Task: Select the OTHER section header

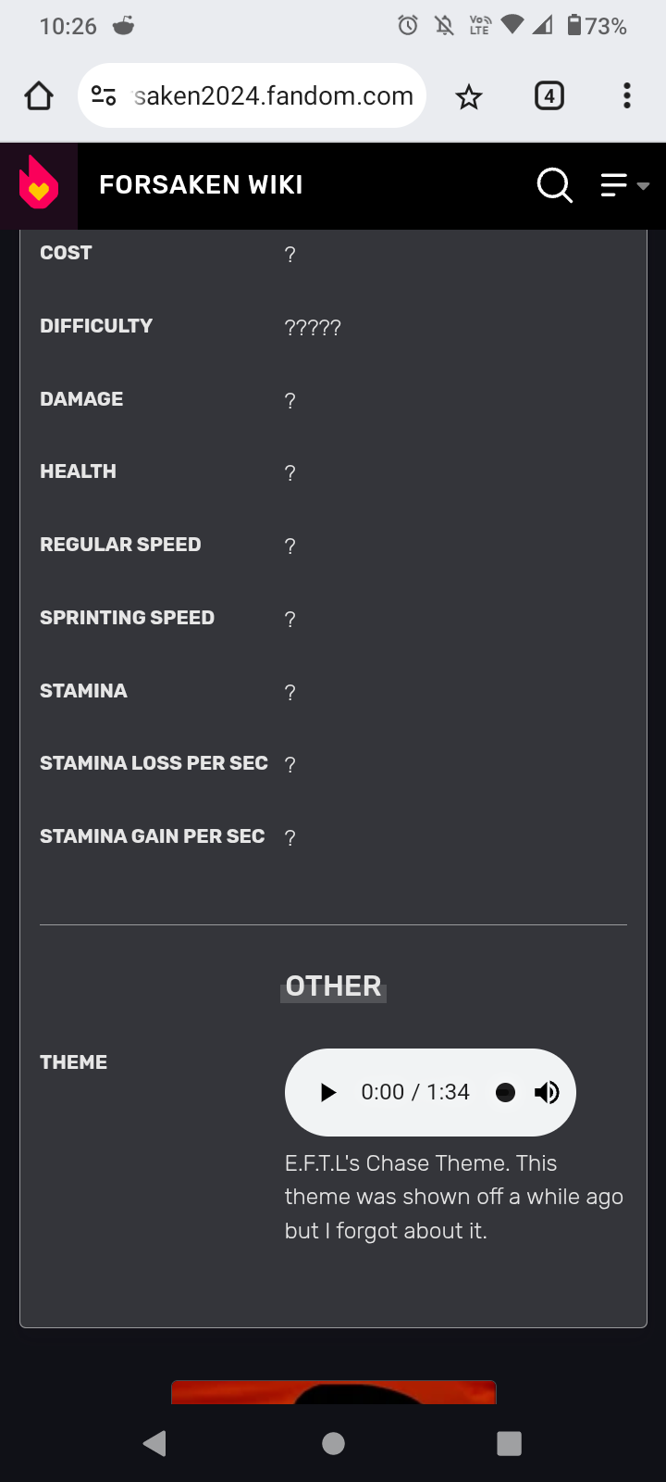Action: click(333, 986)
